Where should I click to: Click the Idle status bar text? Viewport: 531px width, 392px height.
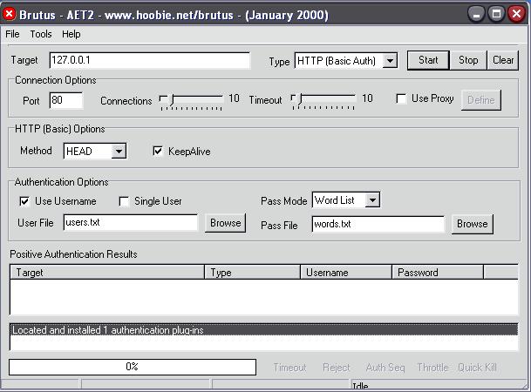pyautogui.click(x=360, y=386)
